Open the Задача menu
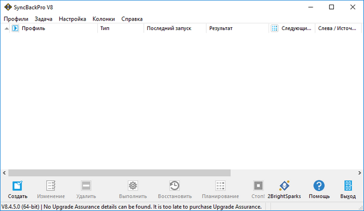364x211 pixels. click(x=43, y=19)
